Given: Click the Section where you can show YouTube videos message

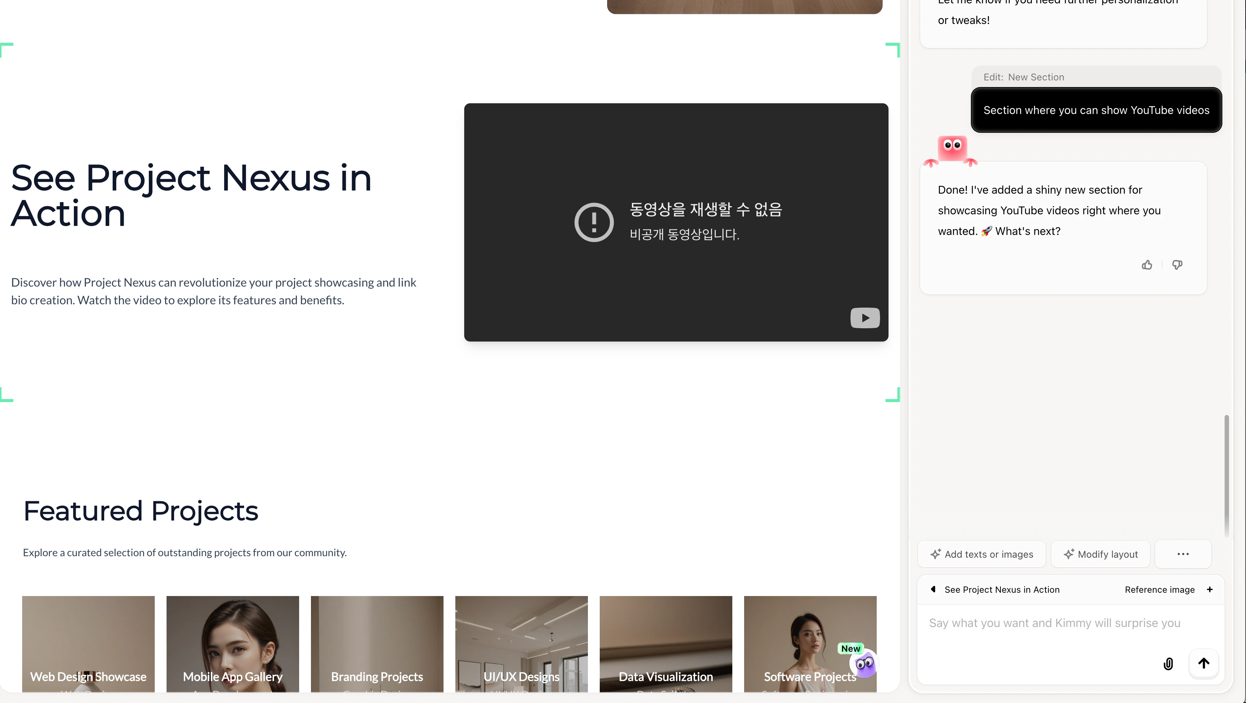Looking at the screenshot, I should pos(1096,110).
